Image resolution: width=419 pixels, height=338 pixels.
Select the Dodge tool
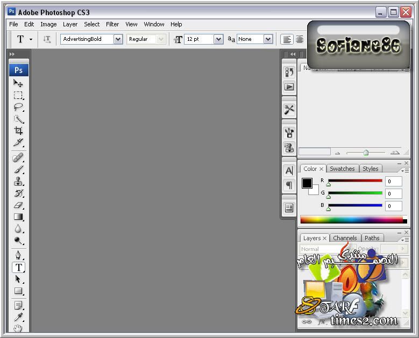(18, 241)
